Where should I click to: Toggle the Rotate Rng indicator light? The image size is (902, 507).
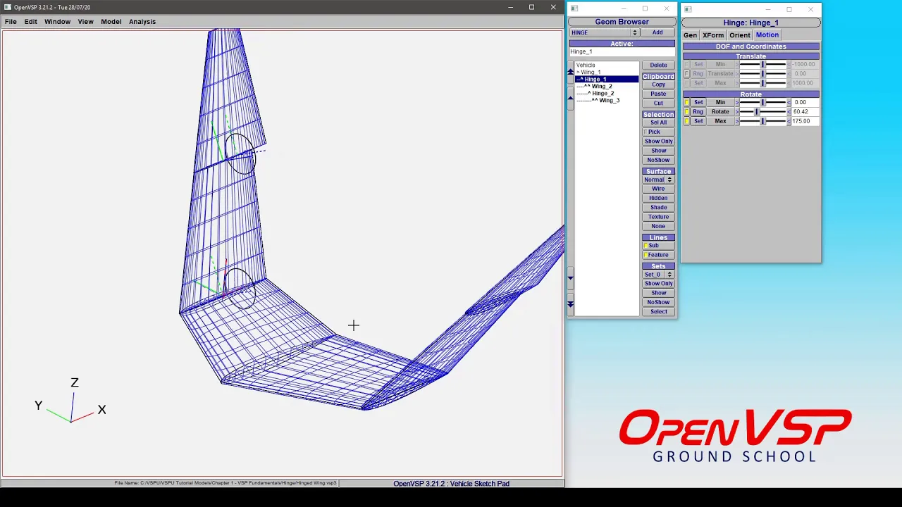click(x=686, y=112)
